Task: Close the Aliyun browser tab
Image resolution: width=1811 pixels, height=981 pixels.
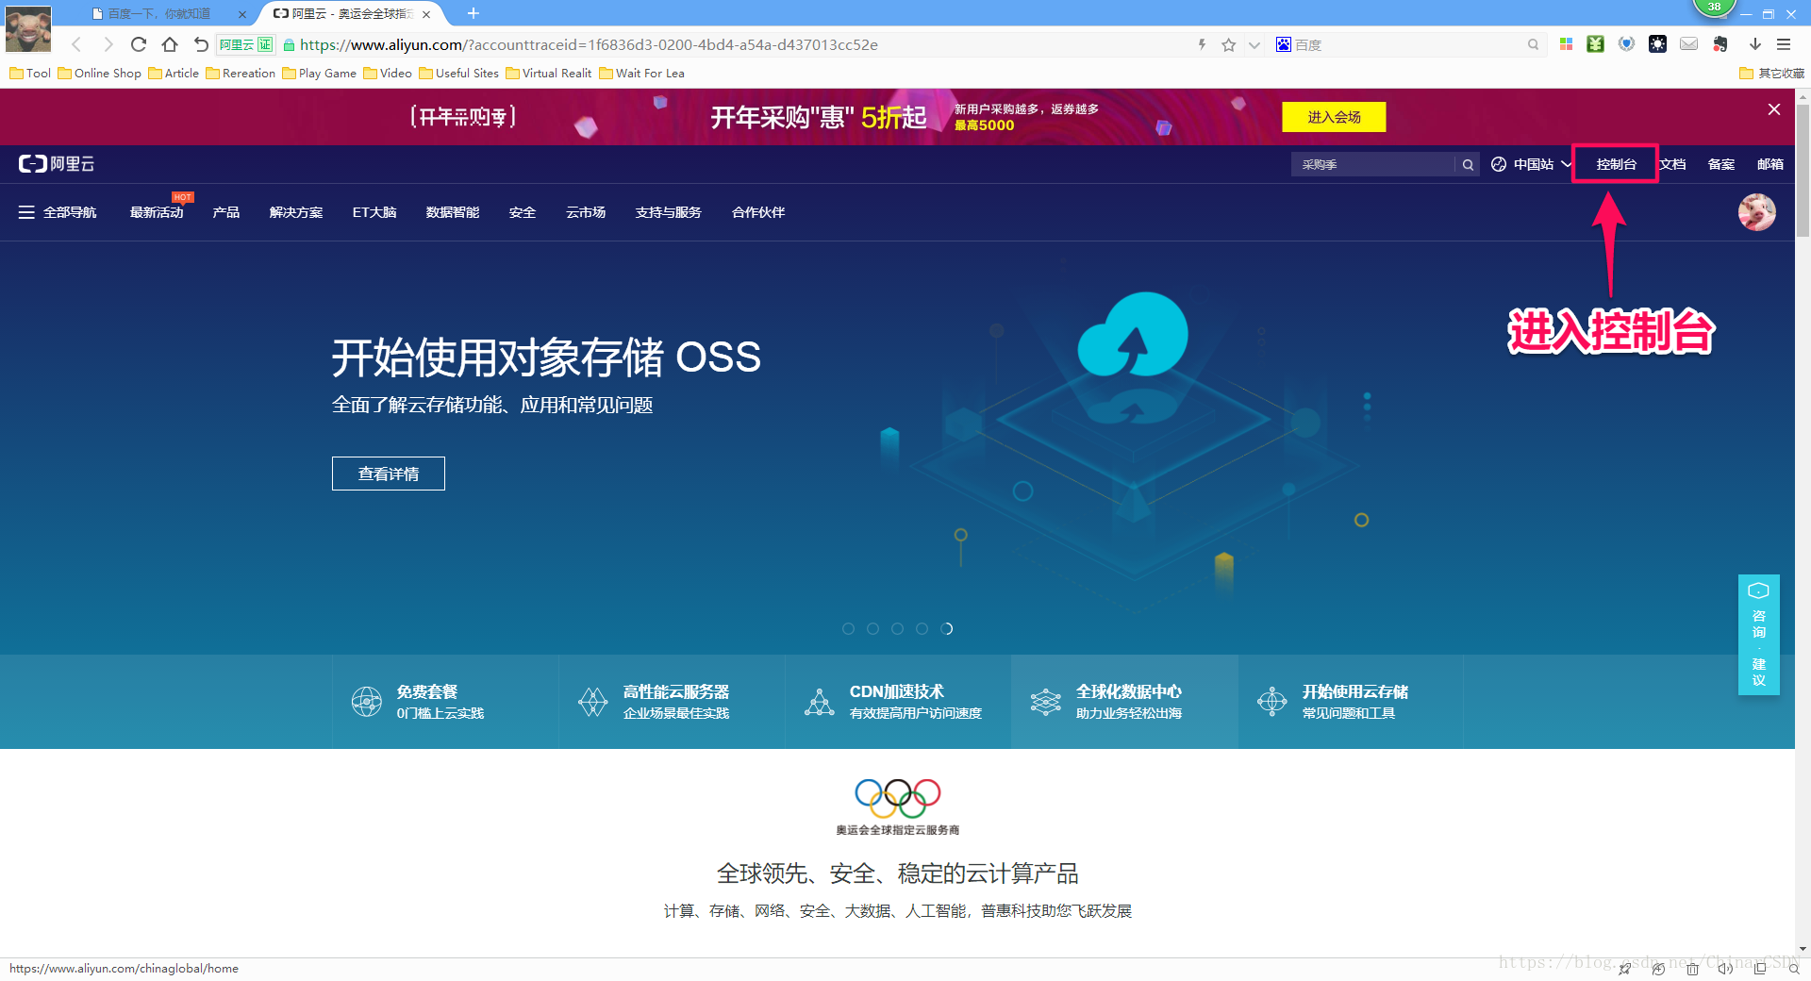Action: point(426,14)
